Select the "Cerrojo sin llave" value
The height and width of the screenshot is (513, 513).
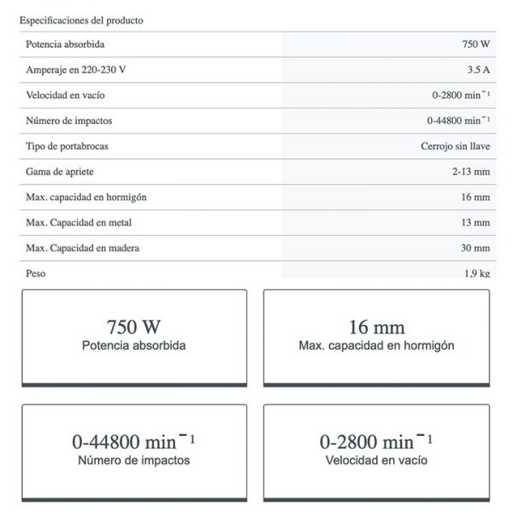[x=456, y=146]
